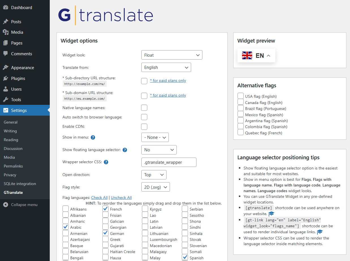Click the GTranslate logo
The image size is (350, 261).
pos(105,16)
